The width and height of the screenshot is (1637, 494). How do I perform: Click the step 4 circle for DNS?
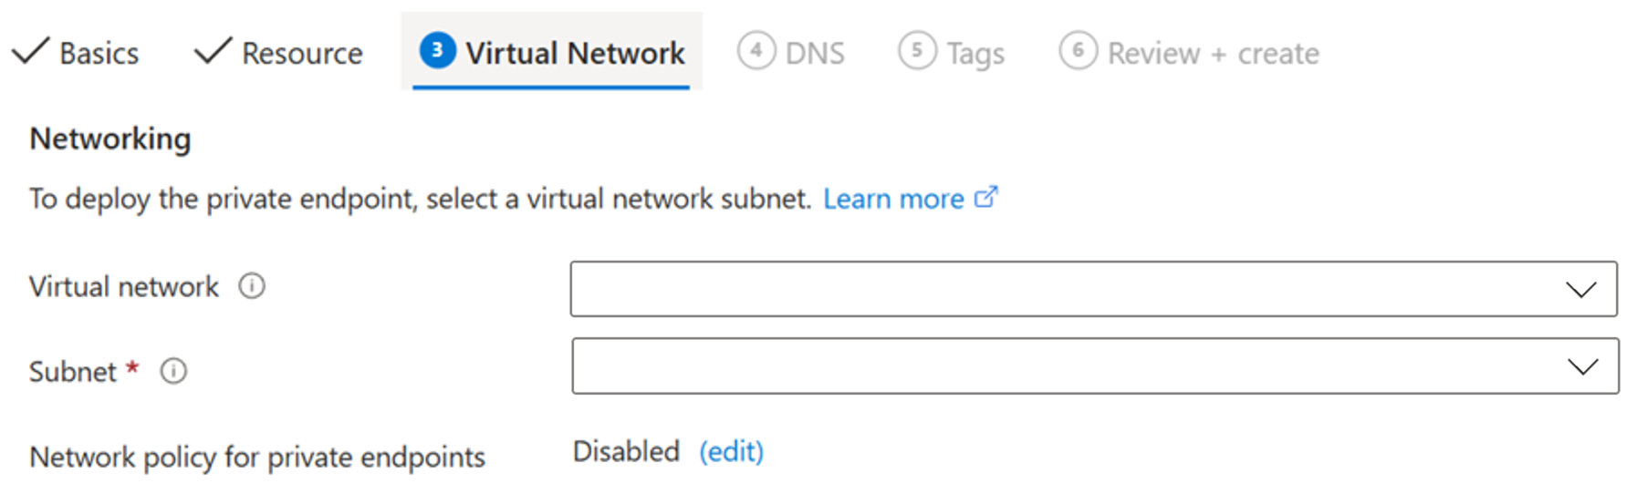point(756,50)
